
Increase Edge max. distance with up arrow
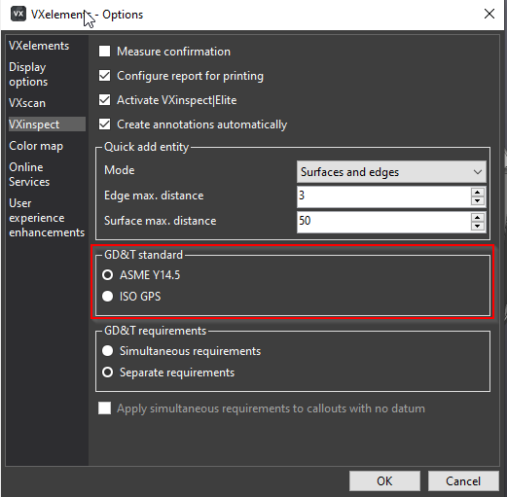coord(477,193)
